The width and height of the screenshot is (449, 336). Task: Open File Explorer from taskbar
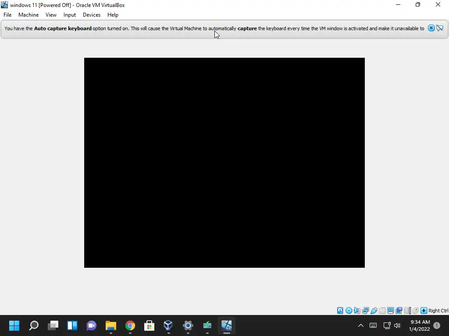pos(111,325)
